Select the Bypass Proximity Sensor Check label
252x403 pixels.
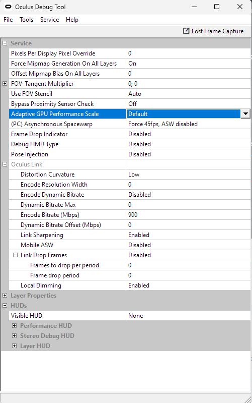(x=52, y=104)
